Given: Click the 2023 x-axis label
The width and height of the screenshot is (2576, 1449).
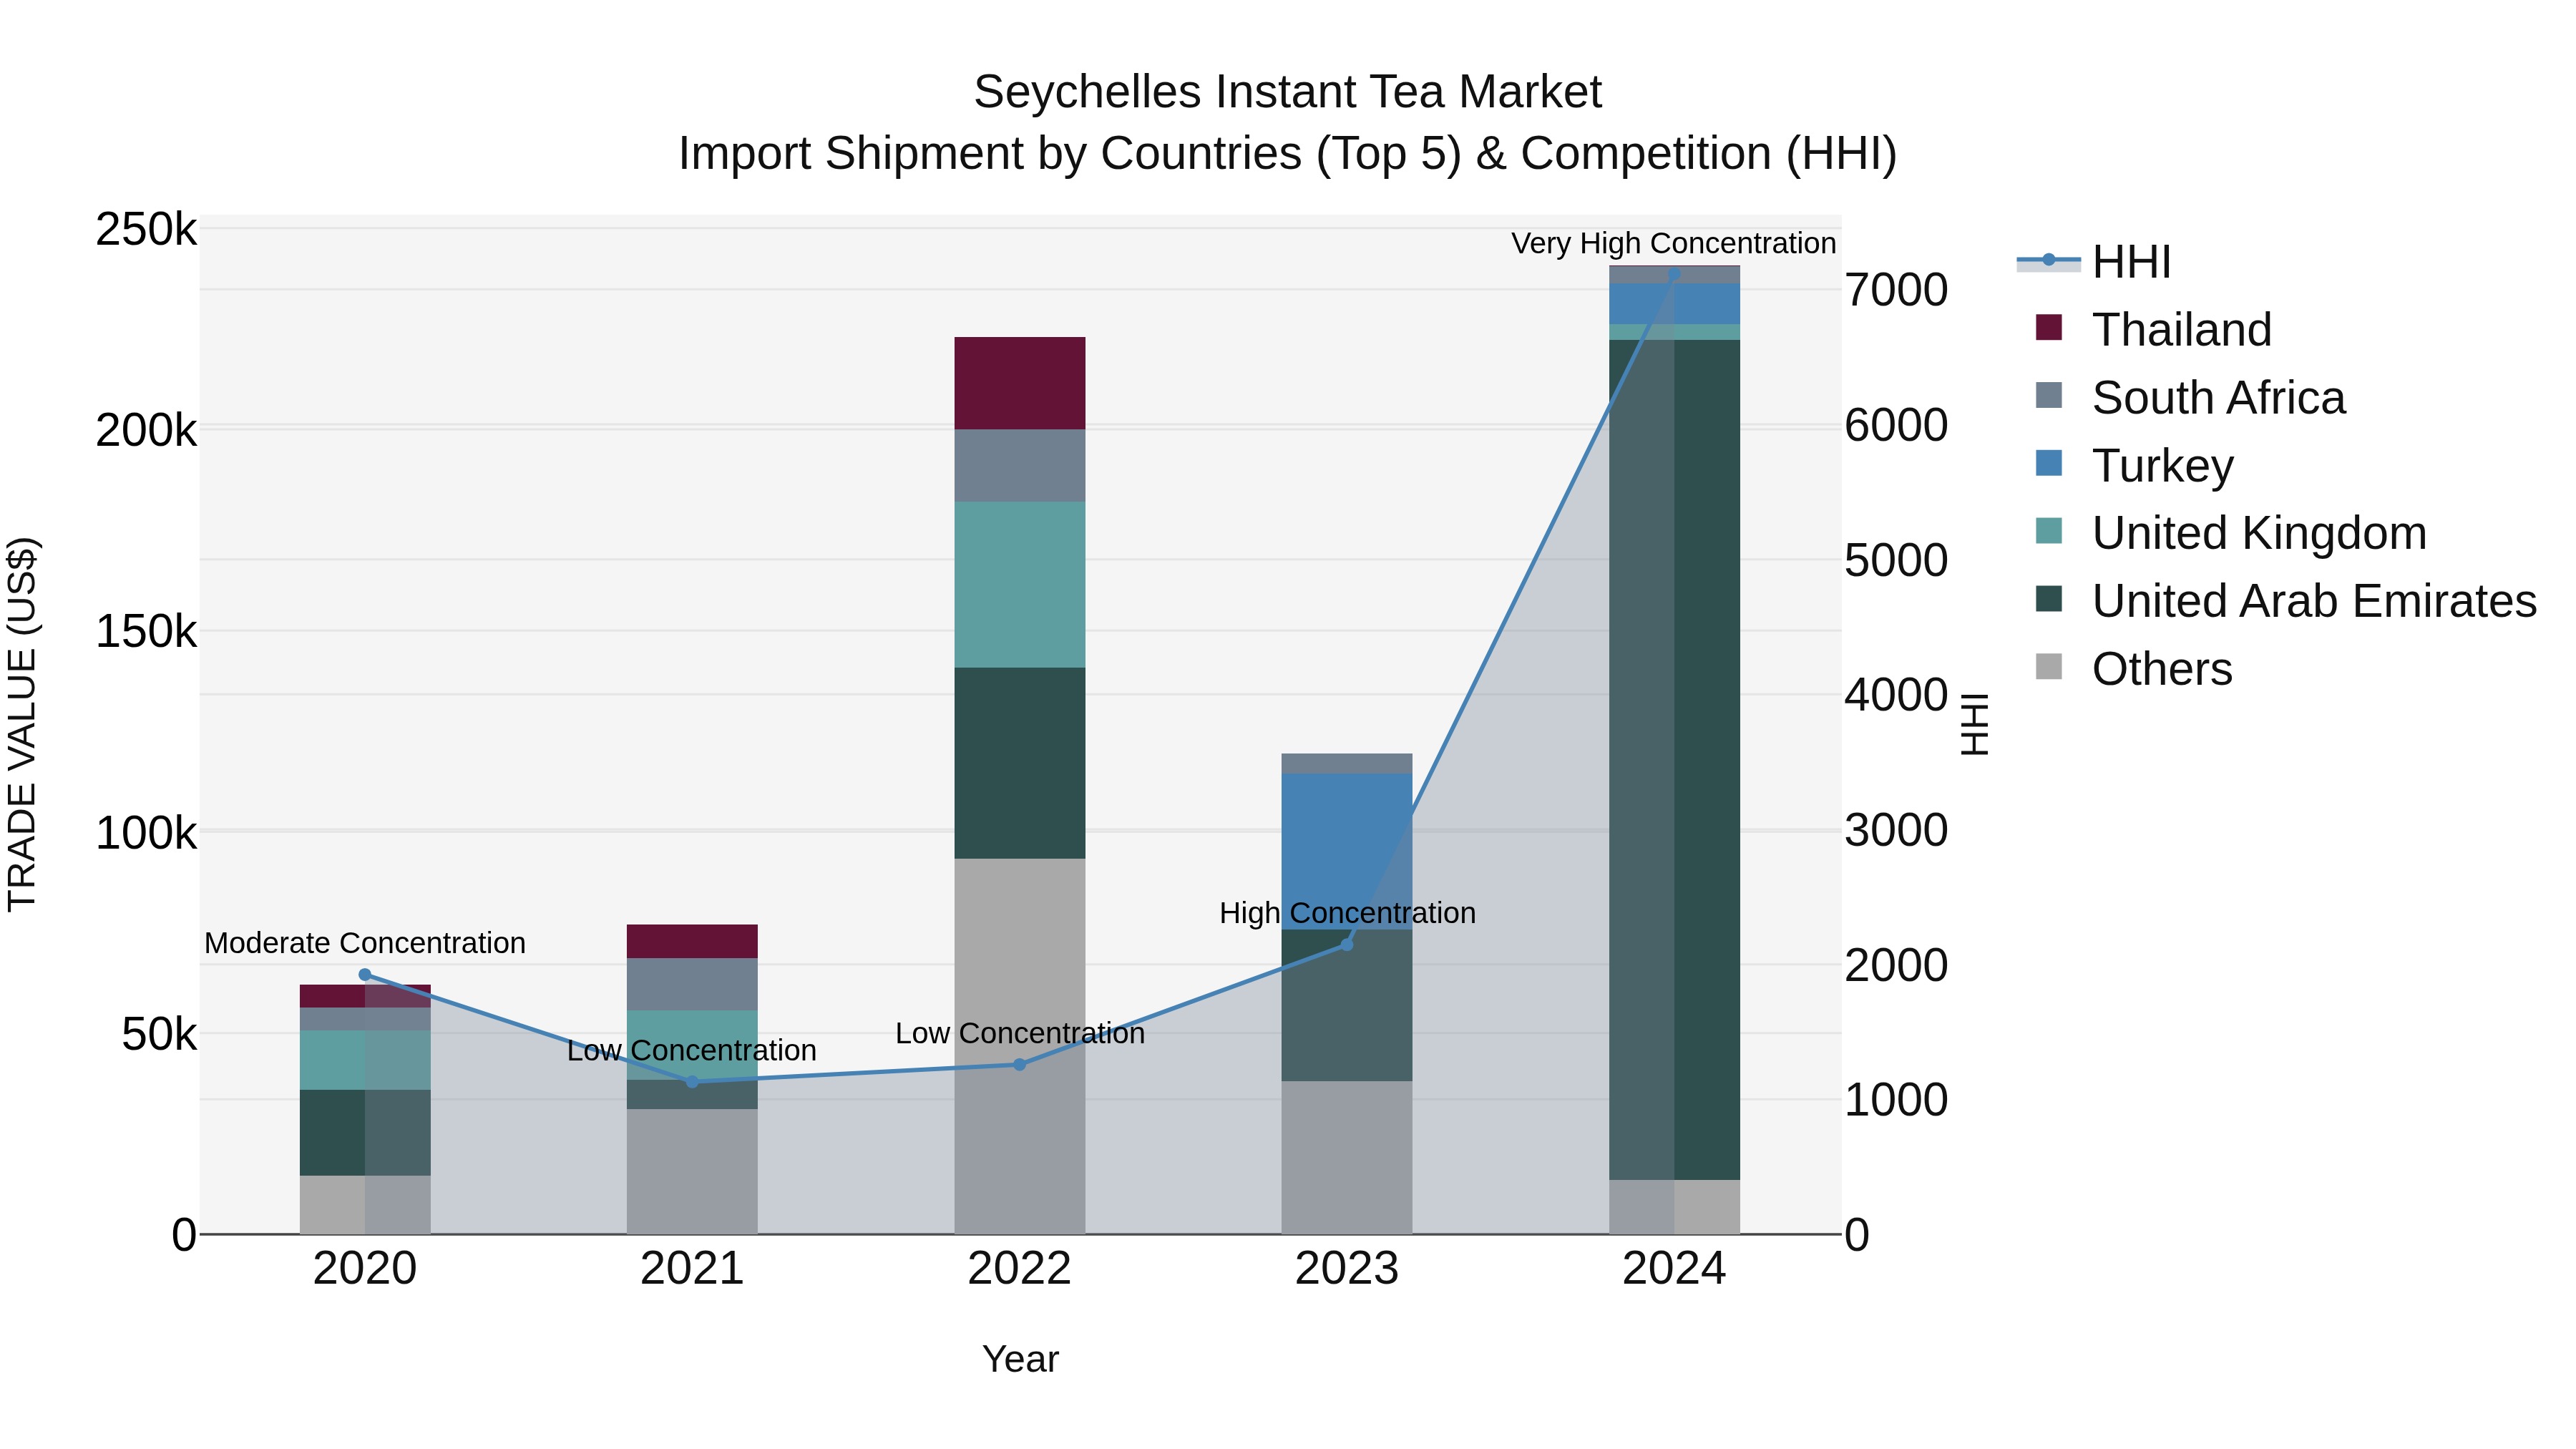Looking at the screenshot, I should click(1346, 1269).
